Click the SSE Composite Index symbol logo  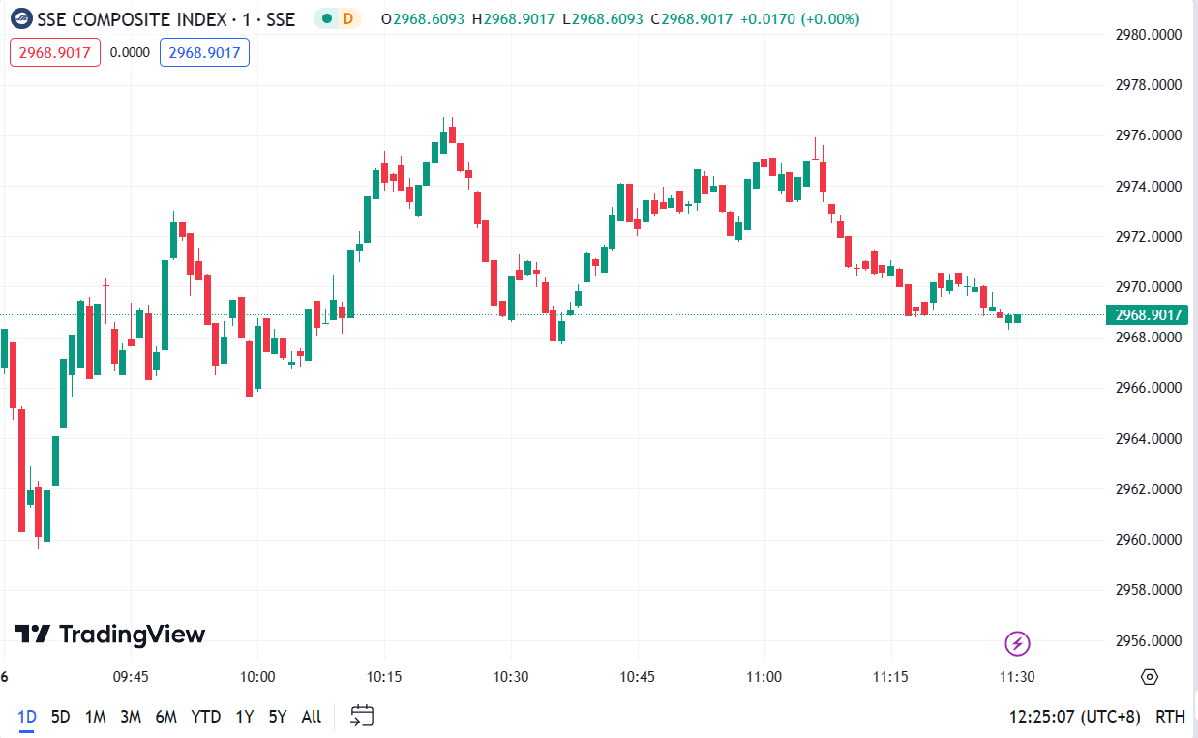(x=20, y=18)
